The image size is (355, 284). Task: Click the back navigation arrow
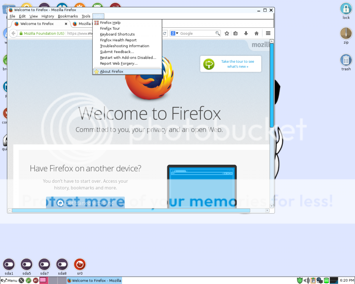13,33
